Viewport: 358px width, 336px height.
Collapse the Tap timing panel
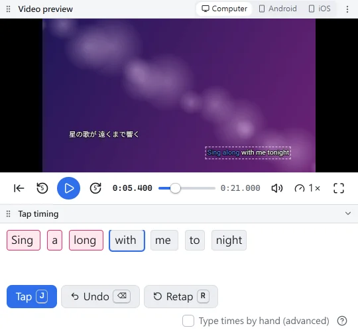pos(348,213)
